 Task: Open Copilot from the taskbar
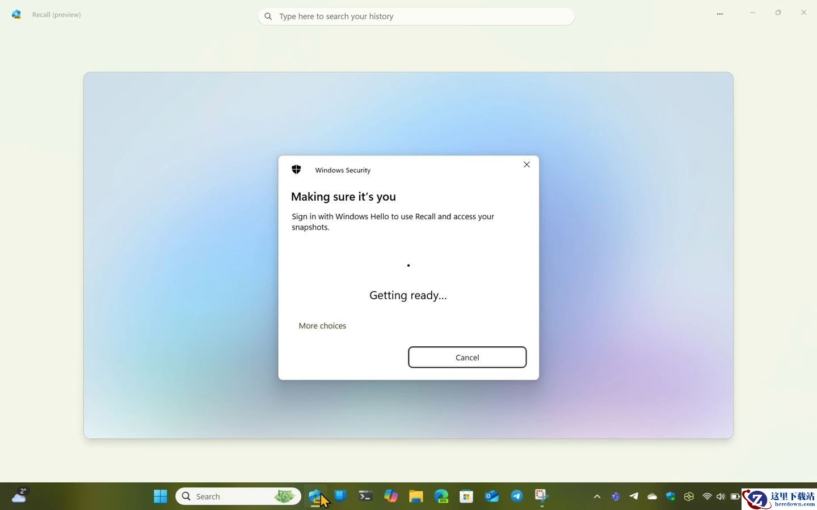click(391, 496)
